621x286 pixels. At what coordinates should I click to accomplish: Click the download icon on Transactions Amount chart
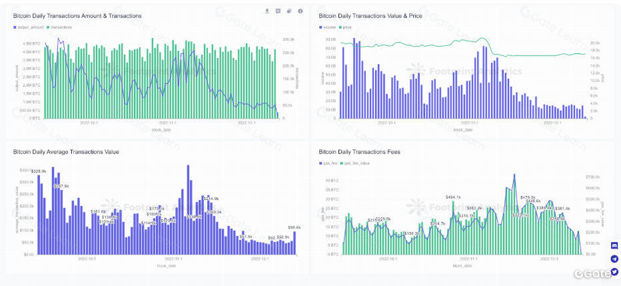click(267, 11)
